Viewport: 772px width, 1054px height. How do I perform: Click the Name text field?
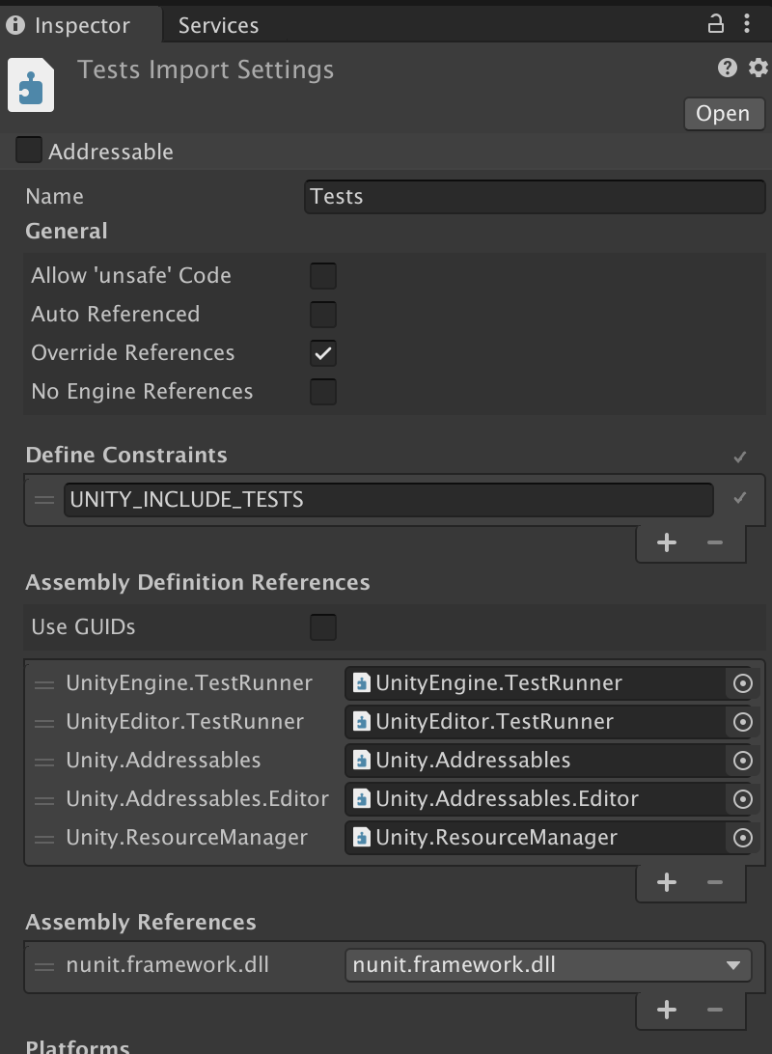(535, 197)
